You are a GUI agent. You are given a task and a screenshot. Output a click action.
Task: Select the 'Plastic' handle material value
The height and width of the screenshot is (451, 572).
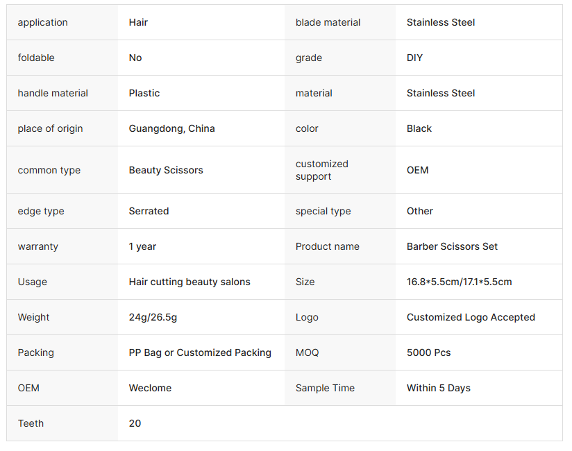point(144,93)
